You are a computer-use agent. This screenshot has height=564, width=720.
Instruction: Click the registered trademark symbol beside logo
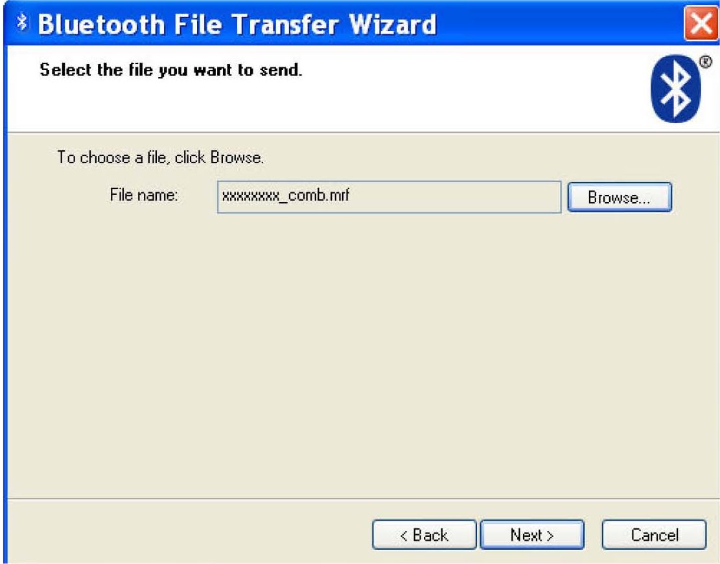(x=705, y=62)
